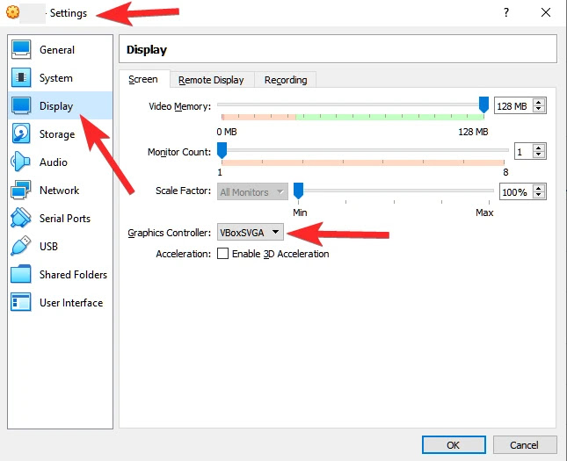Click the Enable 3D Acceleration label text
The height and width of the screenshot is (461, 567).
[280, 254]
